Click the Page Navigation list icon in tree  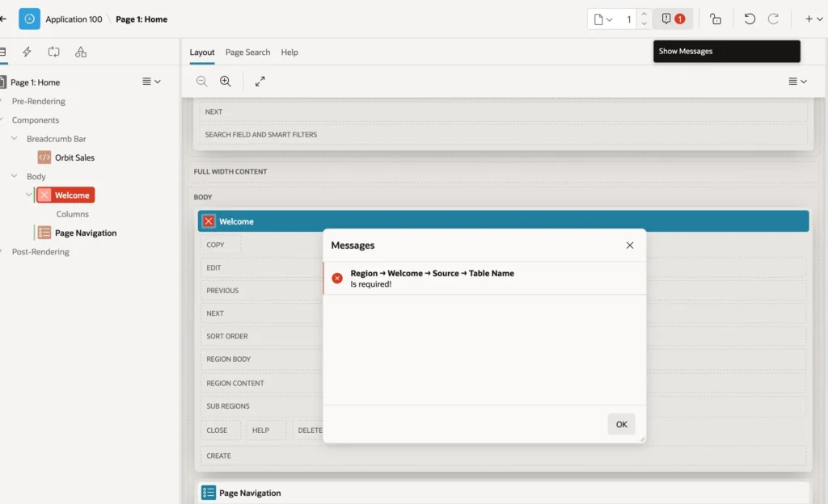(x=44, y=233)
